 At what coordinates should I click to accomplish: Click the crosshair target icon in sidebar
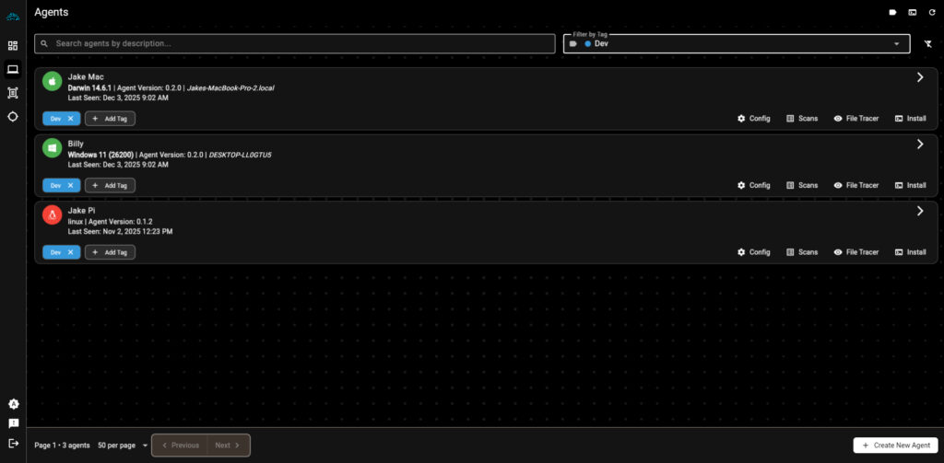13,116
